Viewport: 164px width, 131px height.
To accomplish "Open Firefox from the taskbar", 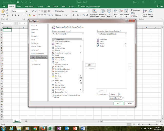I will pyautogui.click(x=43, y=128).
